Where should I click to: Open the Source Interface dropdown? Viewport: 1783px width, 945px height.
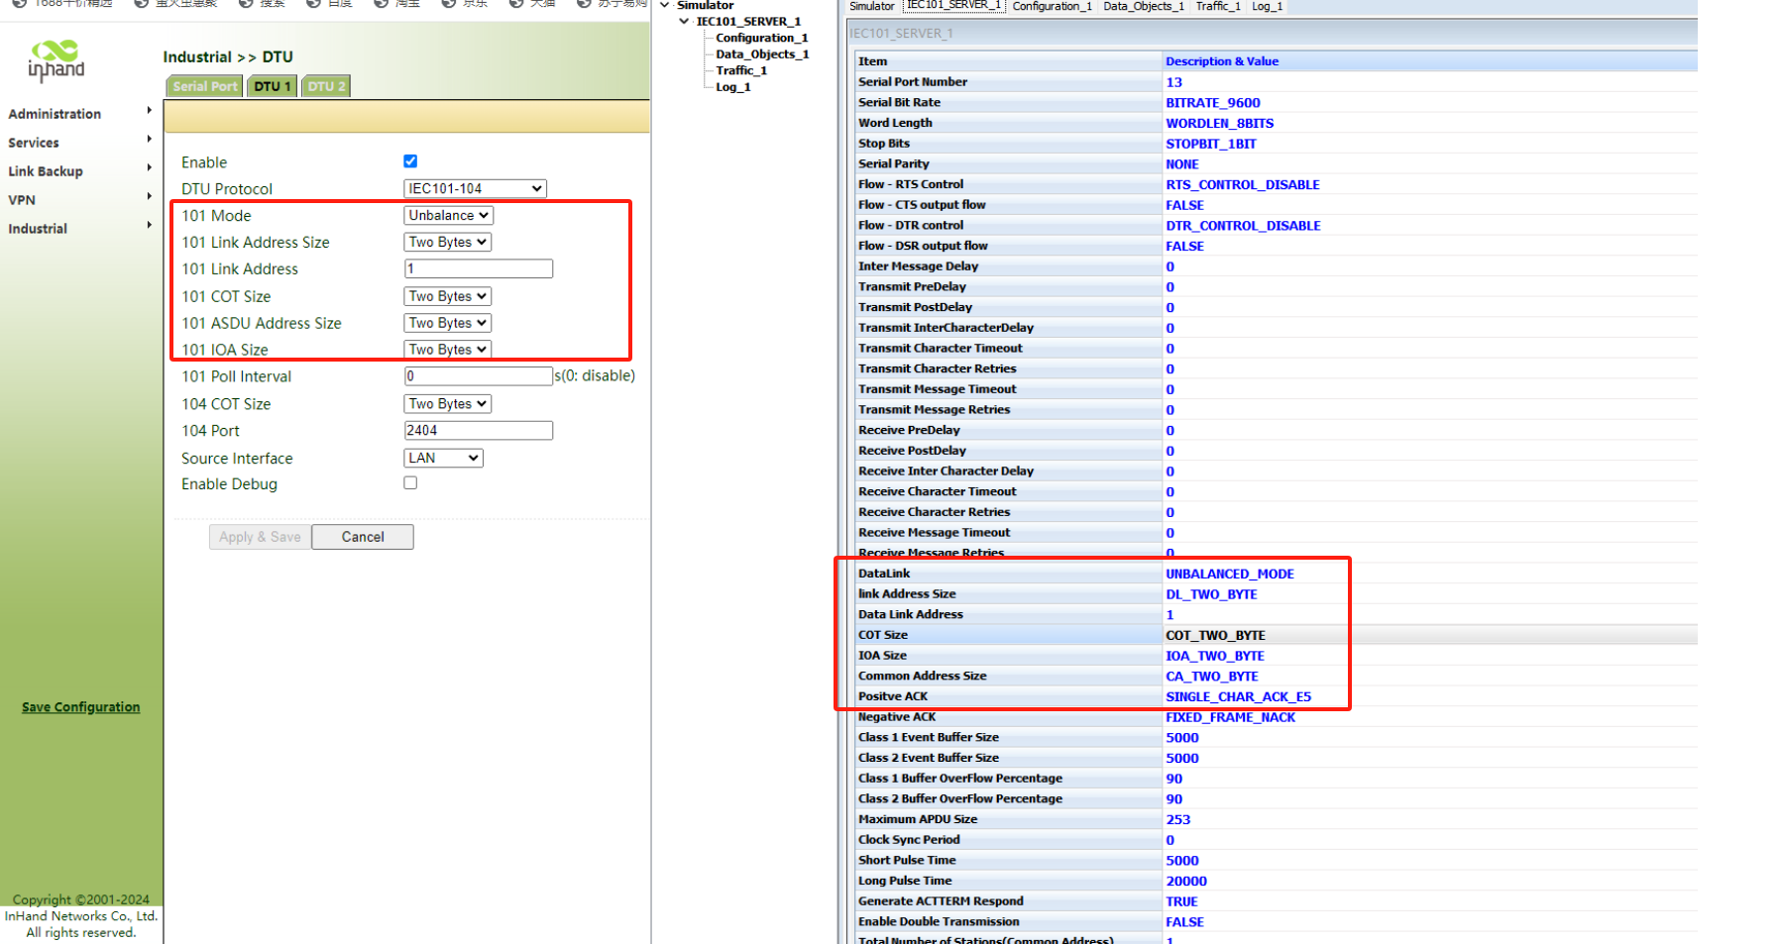pos(443,458)
